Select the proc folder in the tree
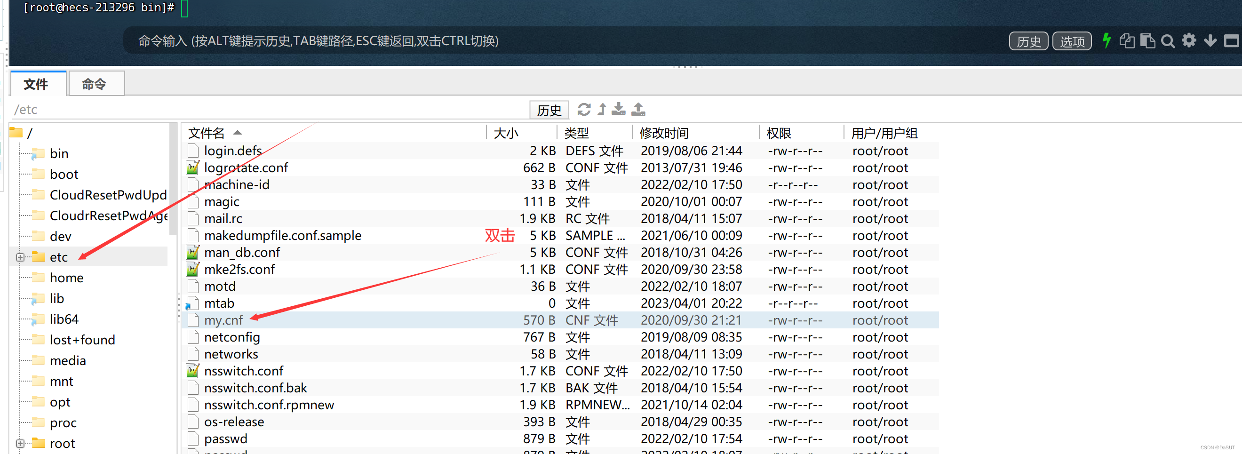1242x454 pixels. [63, 422]
